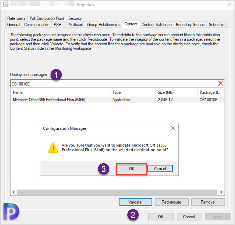The width and height of the screenshot is (235, 225).
Task: Click the Redistribute button
Action: click(172, 202)
